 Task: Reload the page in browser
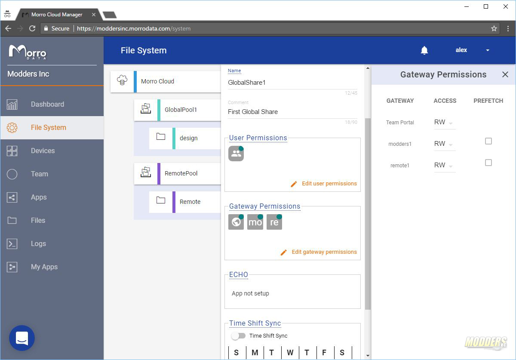pos(32,28)
